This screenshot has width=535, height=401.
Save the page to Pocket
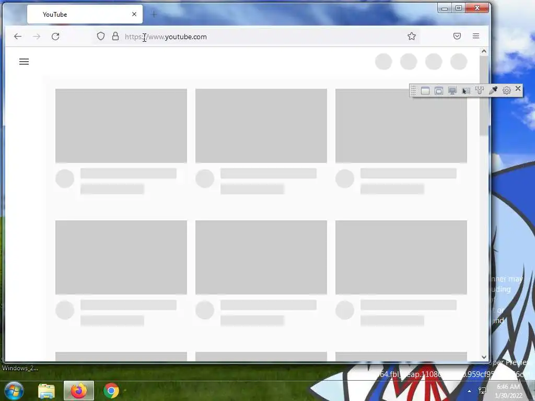[x=457, y=36]
